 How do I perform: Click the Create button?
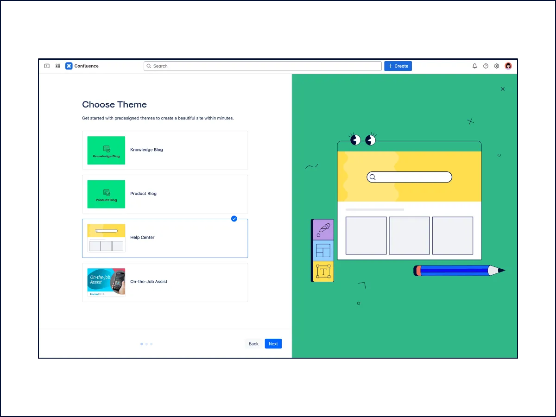tap(398, 66)
